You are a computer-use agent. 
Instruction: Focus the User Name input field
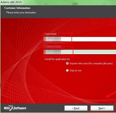click(80, 39)
